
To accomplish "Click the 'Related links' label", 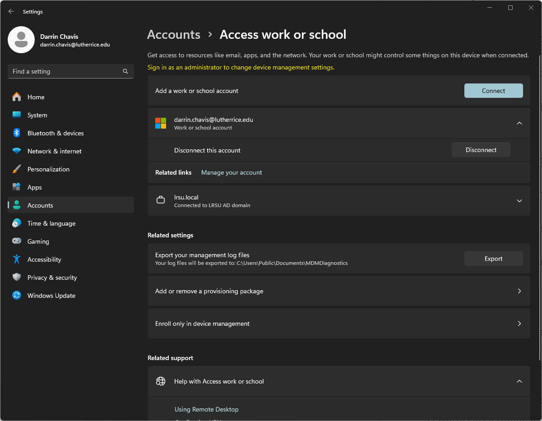I will pos(173,172).
